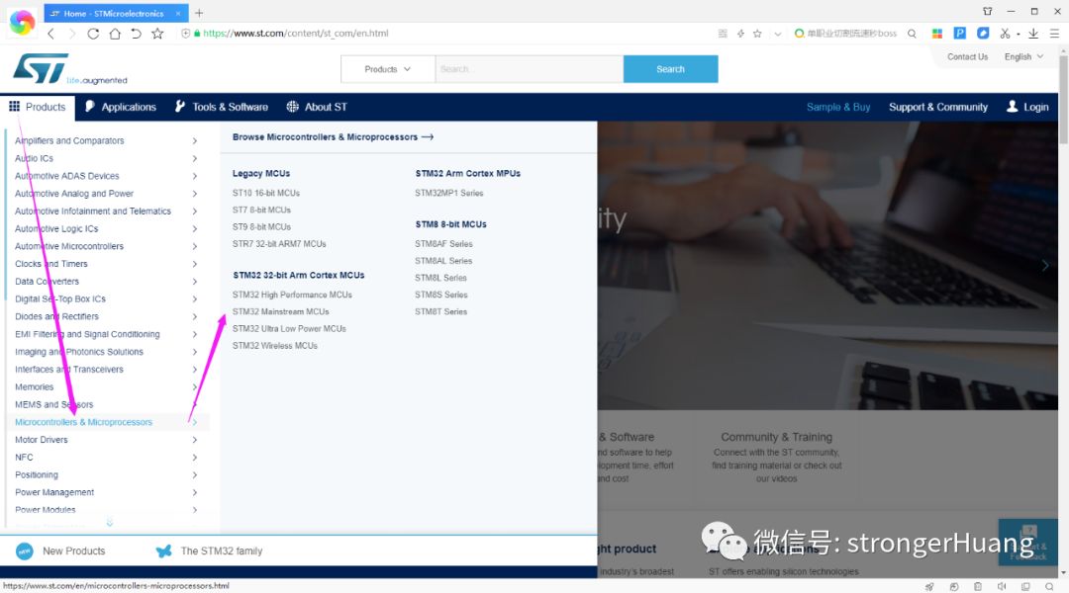
Task: Click the skin/shirt icon in title bar
Action: coord(987,12)
